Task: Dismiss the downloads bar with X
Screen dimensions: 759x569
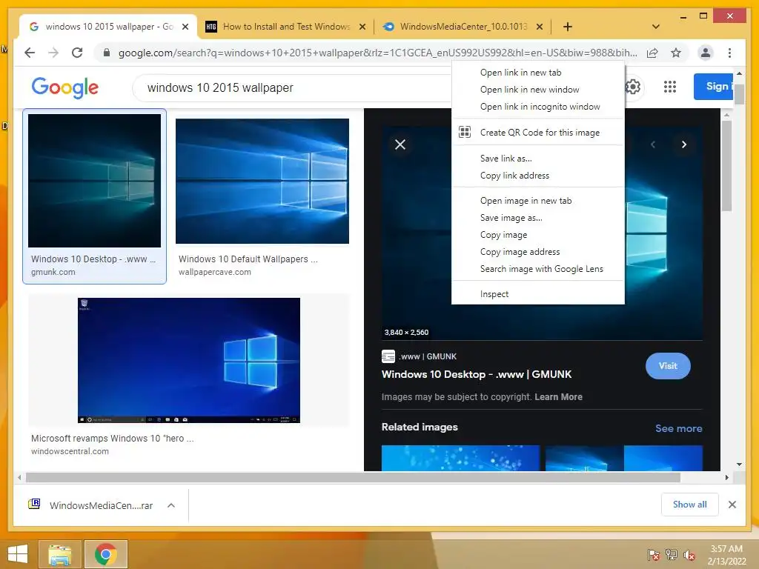Action: click(x=732, y=505)
